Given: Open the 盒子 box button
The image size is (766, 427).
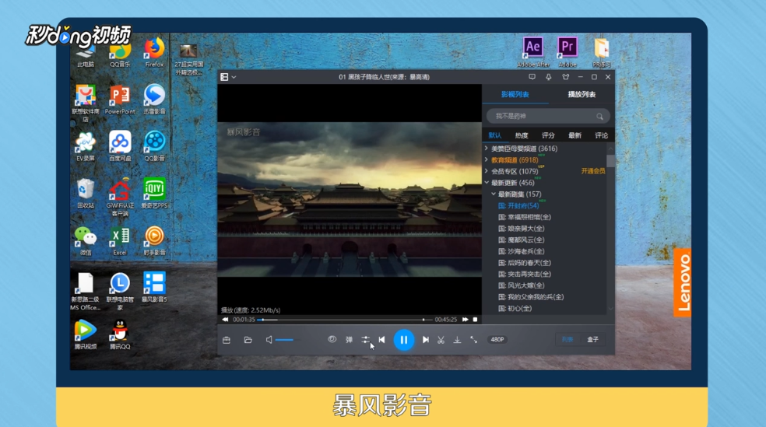Looking at the screenshot, I should [x=592, y=340].
